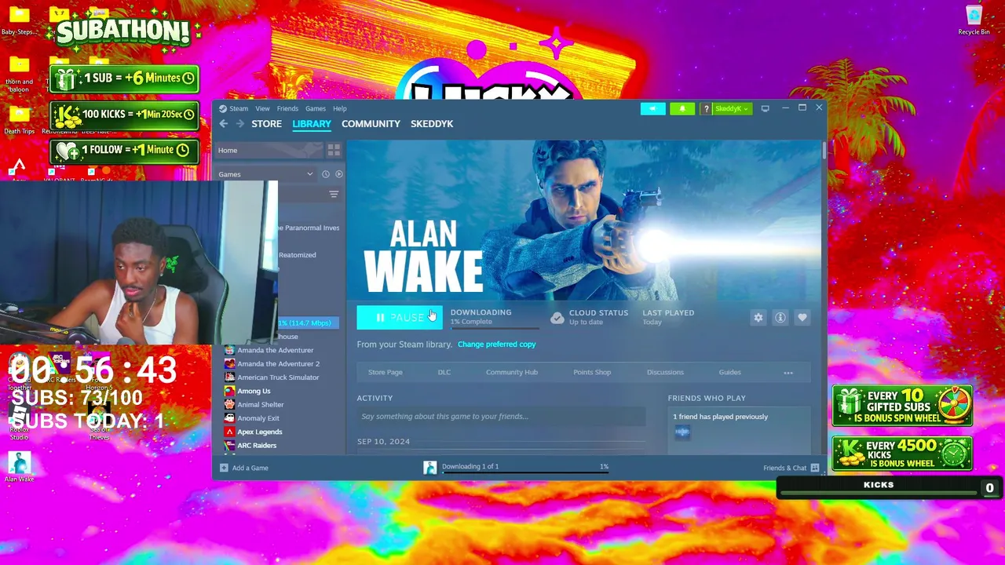Select the downloading entry showing 114.7 Mbps

click(309, 323)
